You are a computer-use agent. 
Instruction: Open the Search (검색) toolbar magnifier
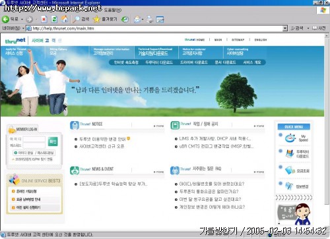pyautogui.click(x=81, y=19)
